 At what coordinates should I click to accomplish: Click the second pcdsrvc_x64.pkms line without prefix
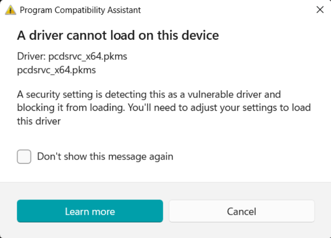point(56,70)
